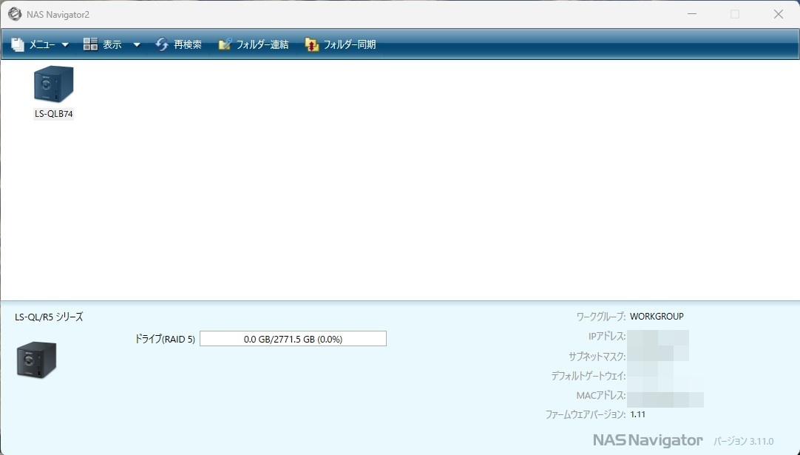The width and height of the screenshot is (800, 455).
Task: Click the ワークグループ label
Action: tap(601, 317)
